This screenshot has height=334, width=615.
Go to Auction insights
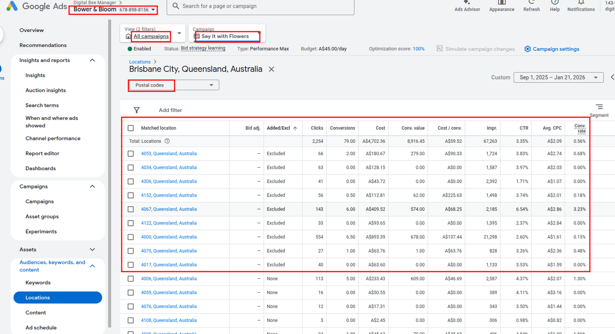[x=46, y=90]
